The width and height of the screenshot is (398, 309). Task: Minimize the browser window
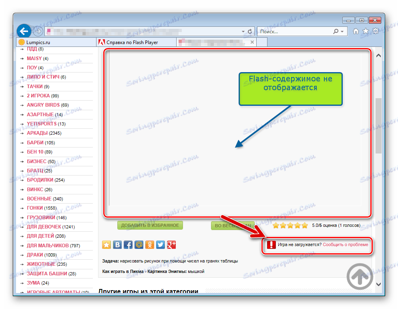[x=348, y=20]
